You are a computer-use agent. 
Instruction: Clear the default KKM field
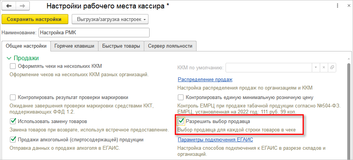[x=324, y=67]
